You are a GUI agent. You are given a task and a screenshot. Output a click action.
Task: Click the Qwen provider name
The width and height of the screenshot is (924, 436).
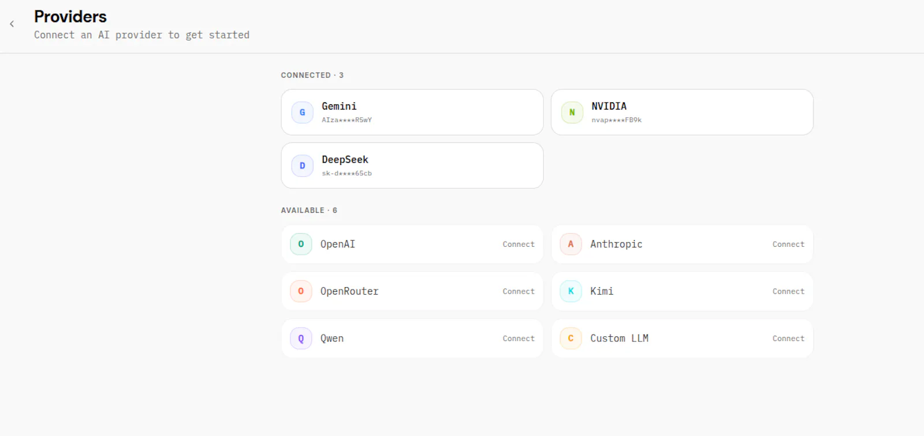(332, 339)
